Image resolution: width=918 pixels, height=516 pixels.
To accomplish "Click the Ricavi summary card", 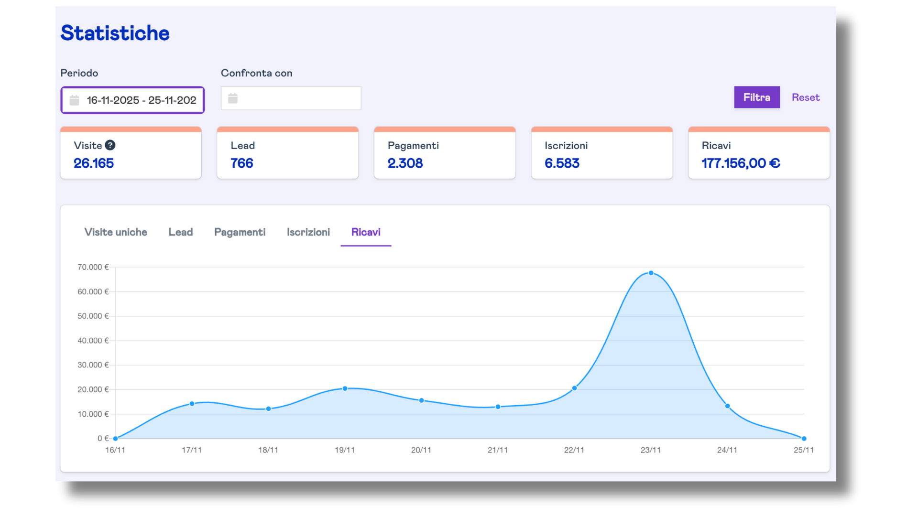I will click(x=758, y=155).
